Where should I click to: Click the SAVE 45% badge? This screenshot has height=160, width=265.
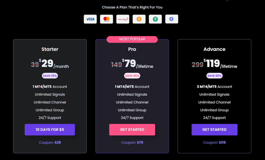tap(132, 76)
